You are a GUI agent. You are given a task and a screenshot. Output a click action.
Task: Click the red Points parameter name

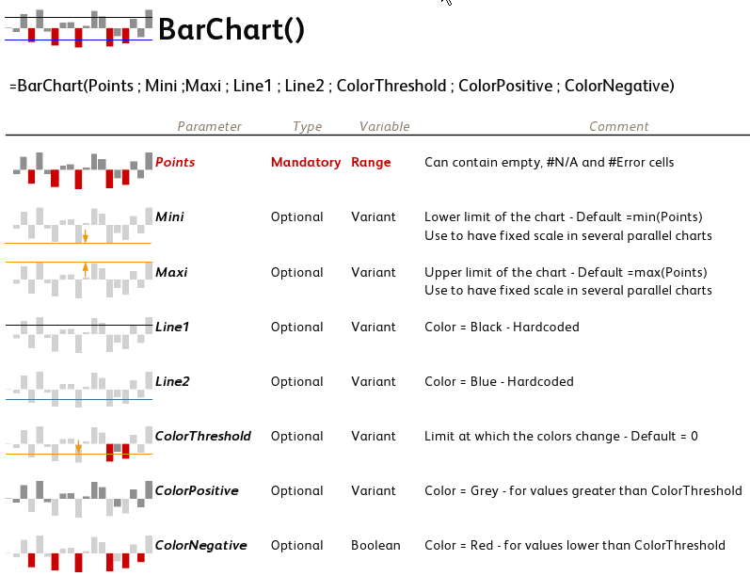click(175, 162)
